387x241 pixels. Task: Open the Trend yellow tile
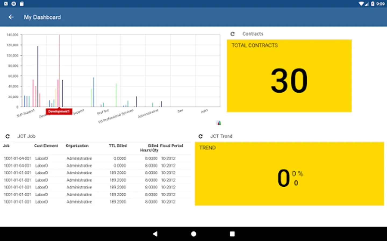pyautogui.click(x=289, y=174)
